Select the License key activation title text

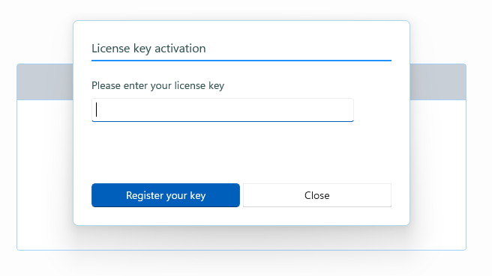tap(148, 49)
